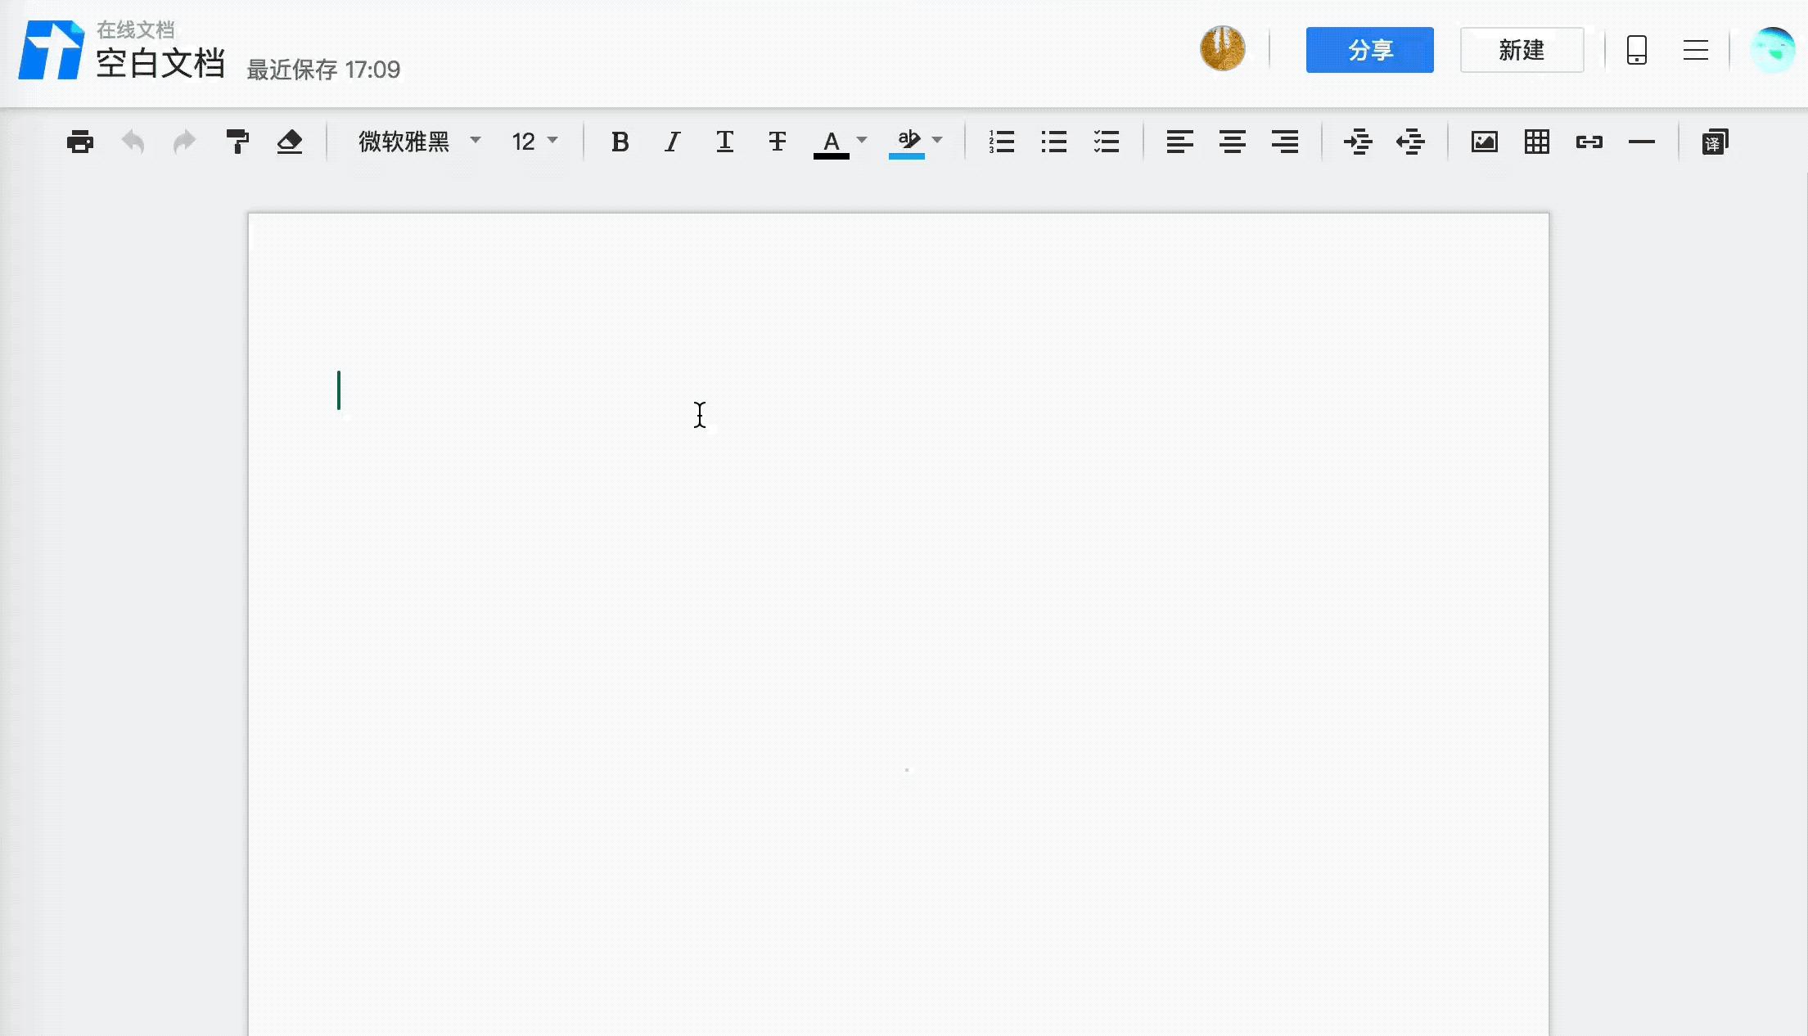Viewport: 1808px width, 1036px height.
Task: Click the clear formatting eraser icon
Action: click(290, 142)
